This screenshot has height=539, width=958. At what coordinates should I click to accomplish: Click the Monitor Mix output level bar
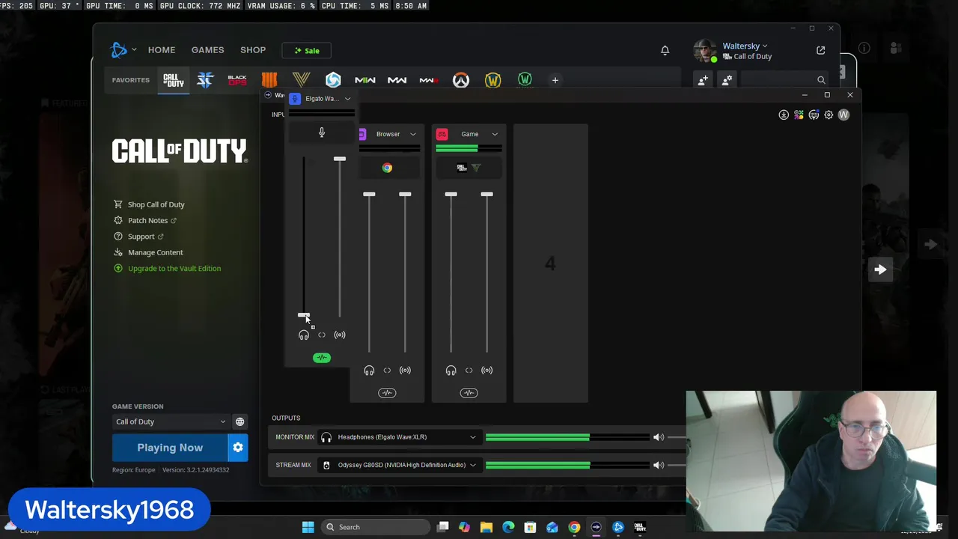(x=567, y=437)
